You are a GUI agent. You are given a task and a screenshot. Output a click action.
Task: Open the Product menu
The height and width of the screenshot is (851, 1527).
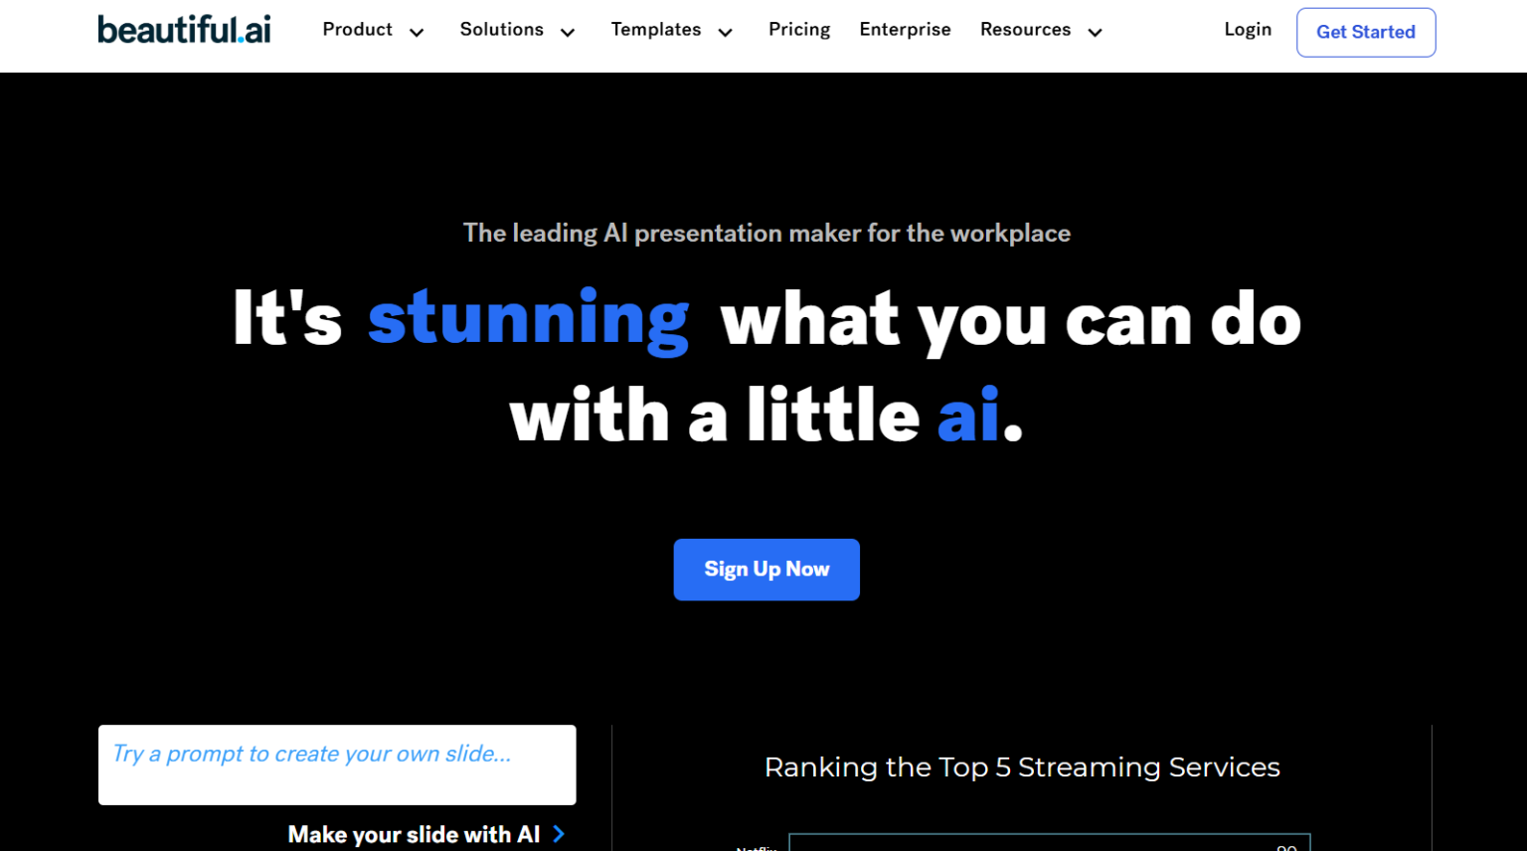(358, 30)
